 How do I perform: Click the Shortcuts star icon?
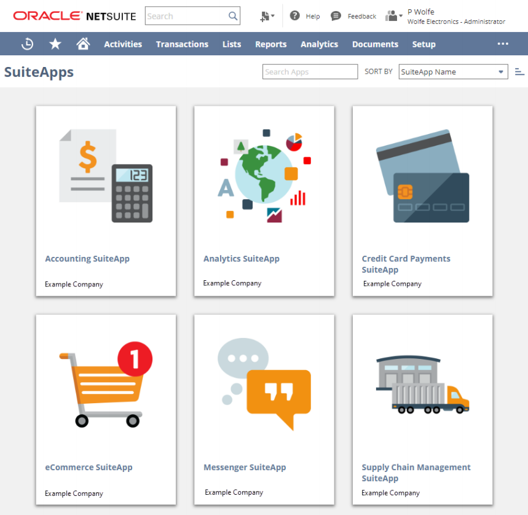click(55, 44)
